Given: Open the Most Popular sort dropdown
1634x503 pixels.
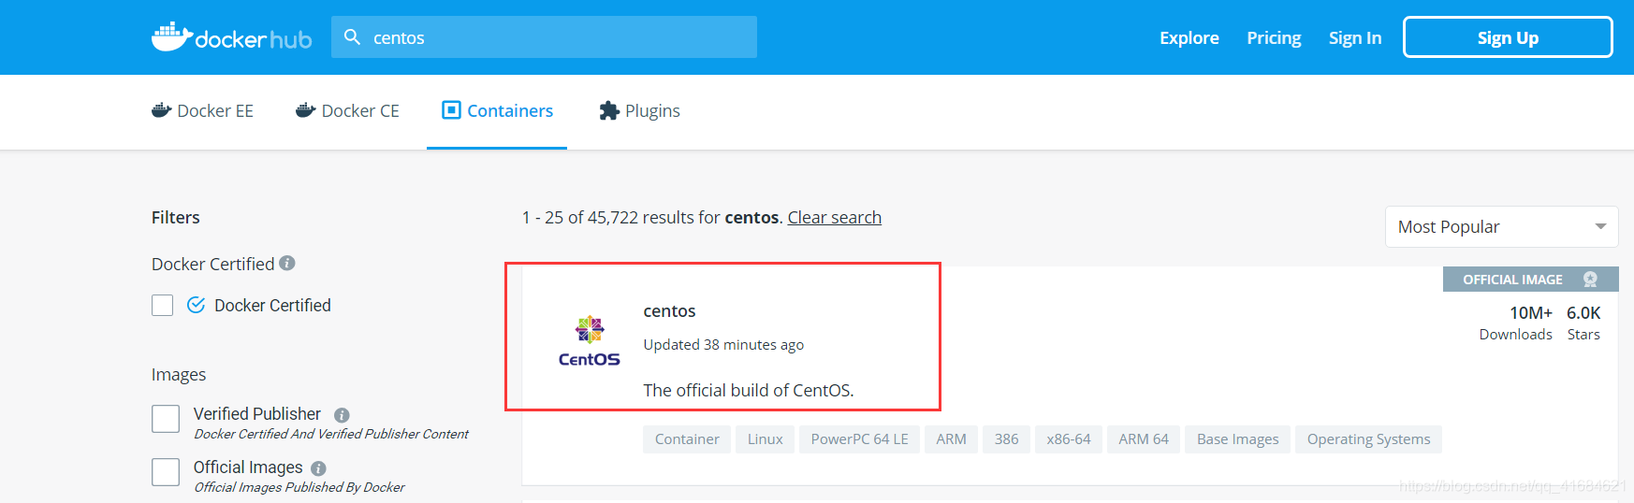Looking at the screenshot, I should 1501,227.
